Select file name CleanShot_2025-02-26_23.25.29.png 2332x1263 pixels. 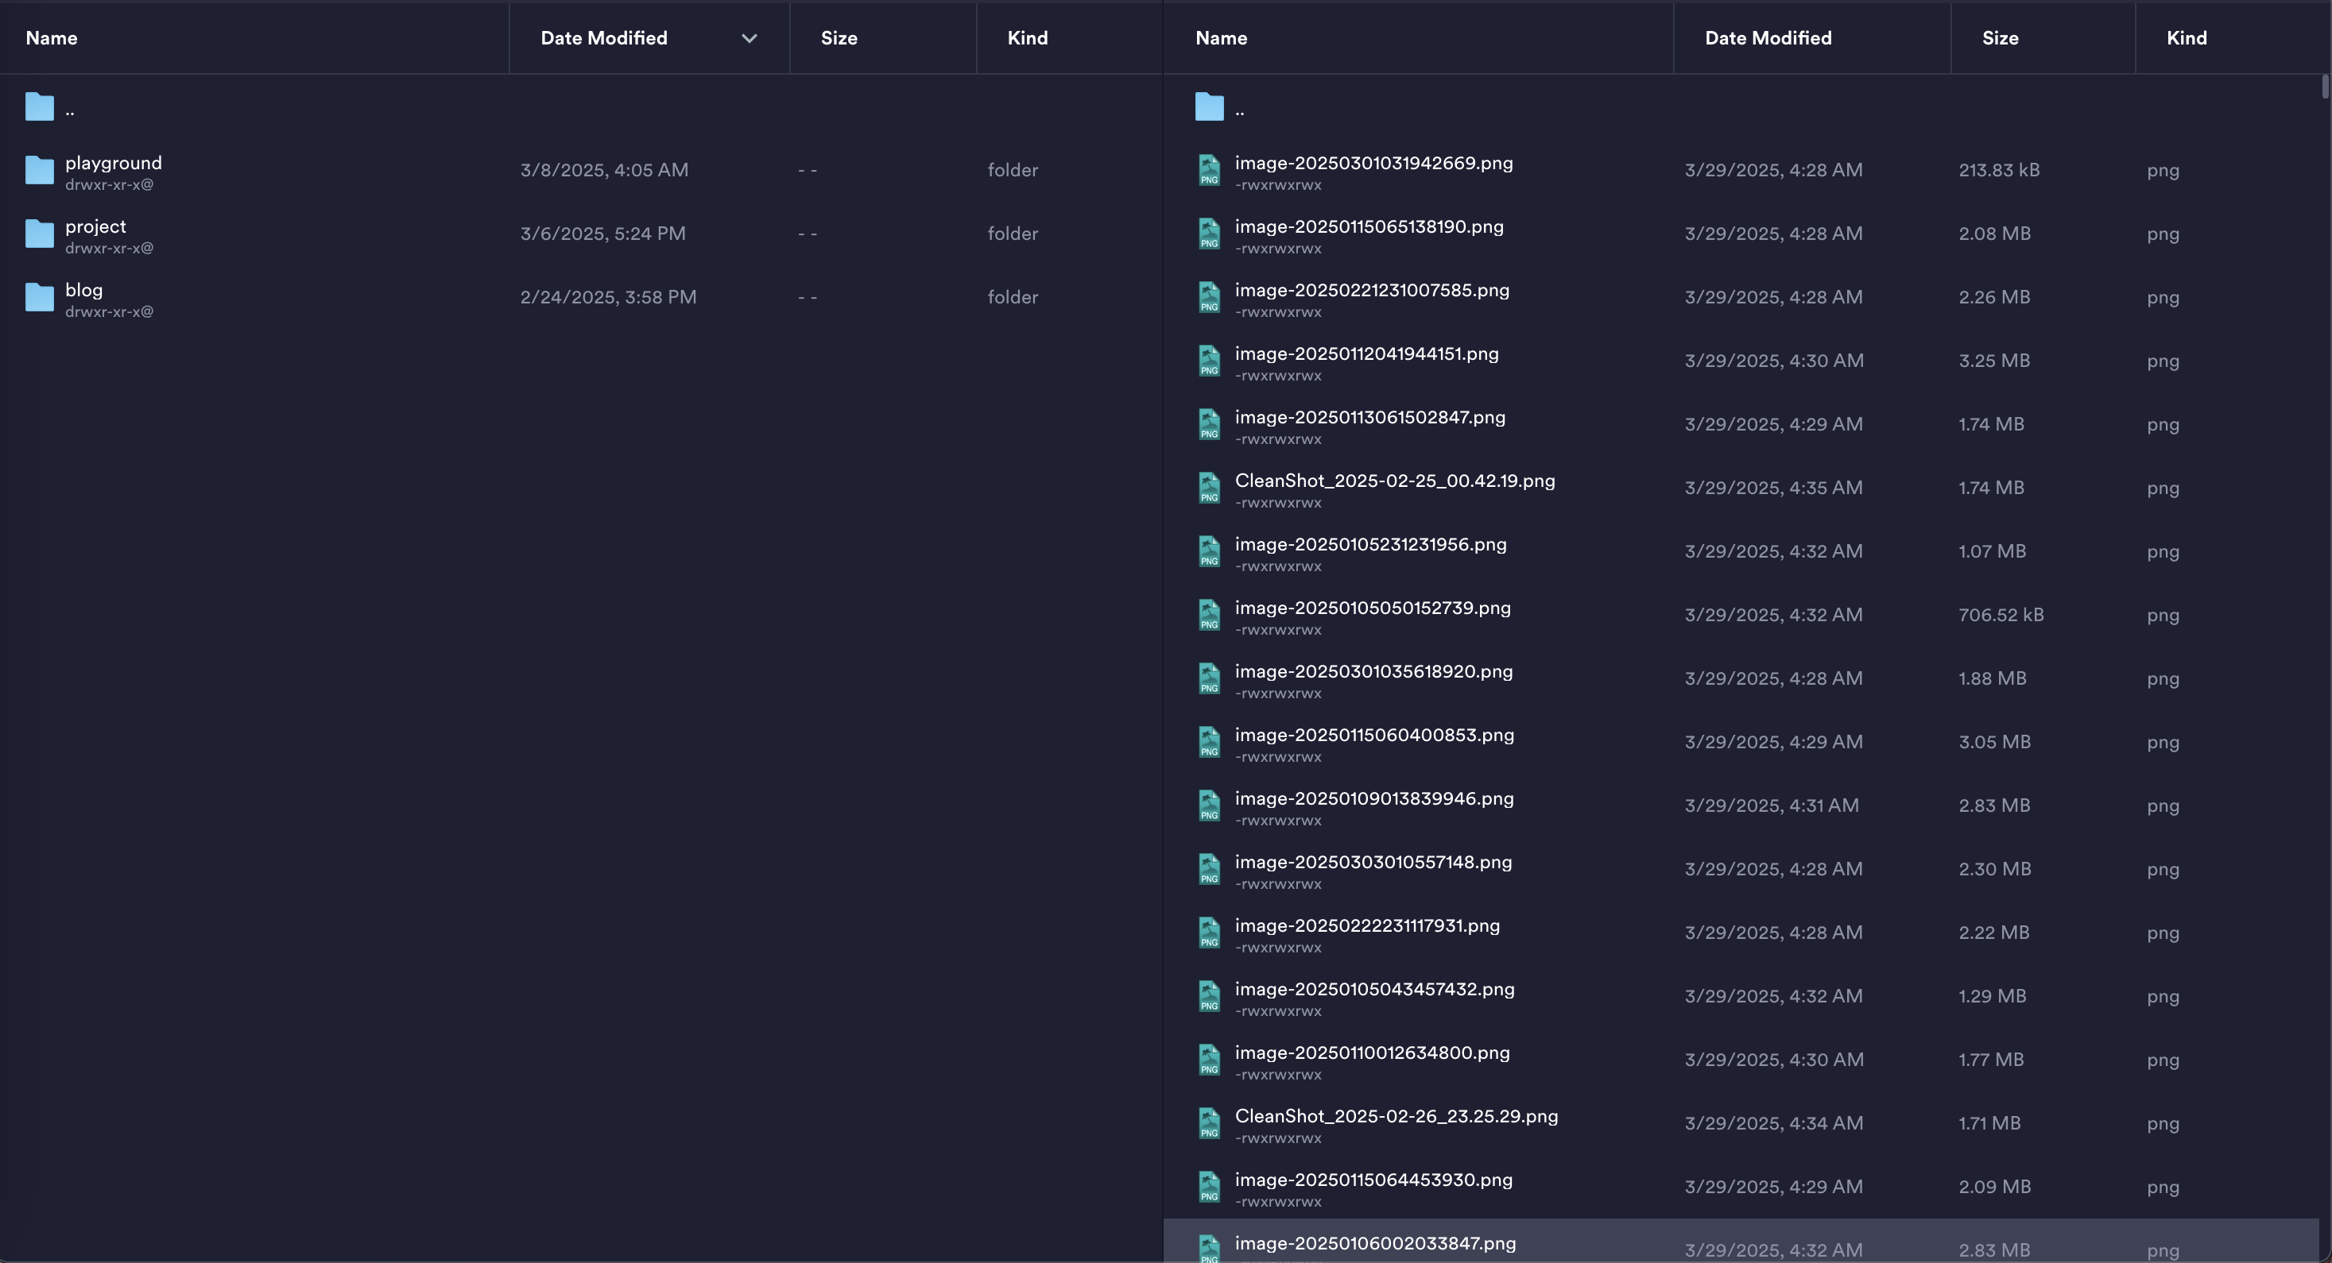click(x=1396, y=1116)
